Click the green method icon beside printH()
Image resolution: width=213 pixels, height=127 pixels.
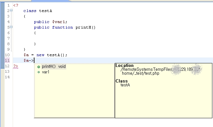pyautogui.click(x=39, y=67)
